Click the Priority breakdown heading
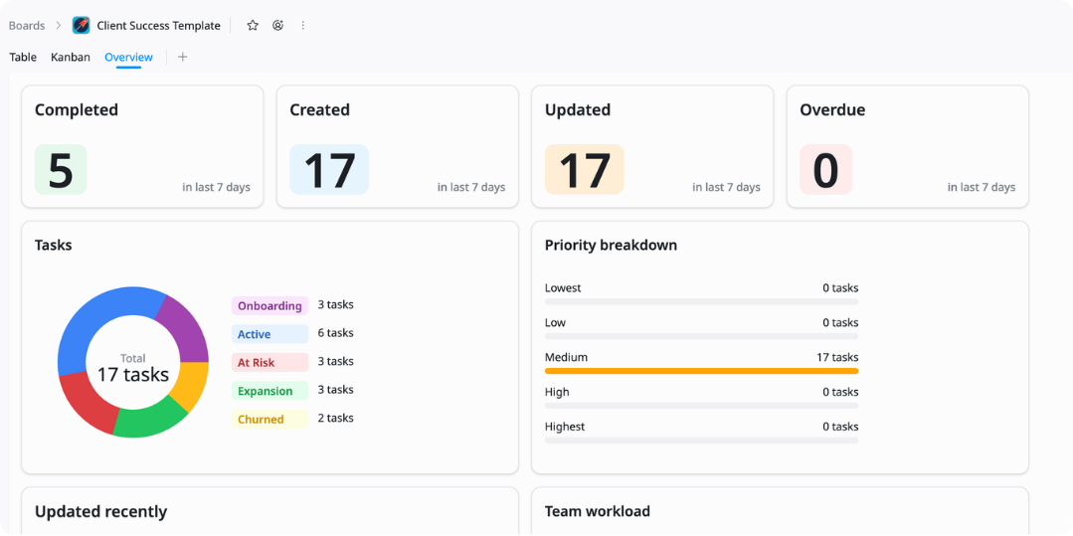The image size is (1073, 536). coord(612,245)
